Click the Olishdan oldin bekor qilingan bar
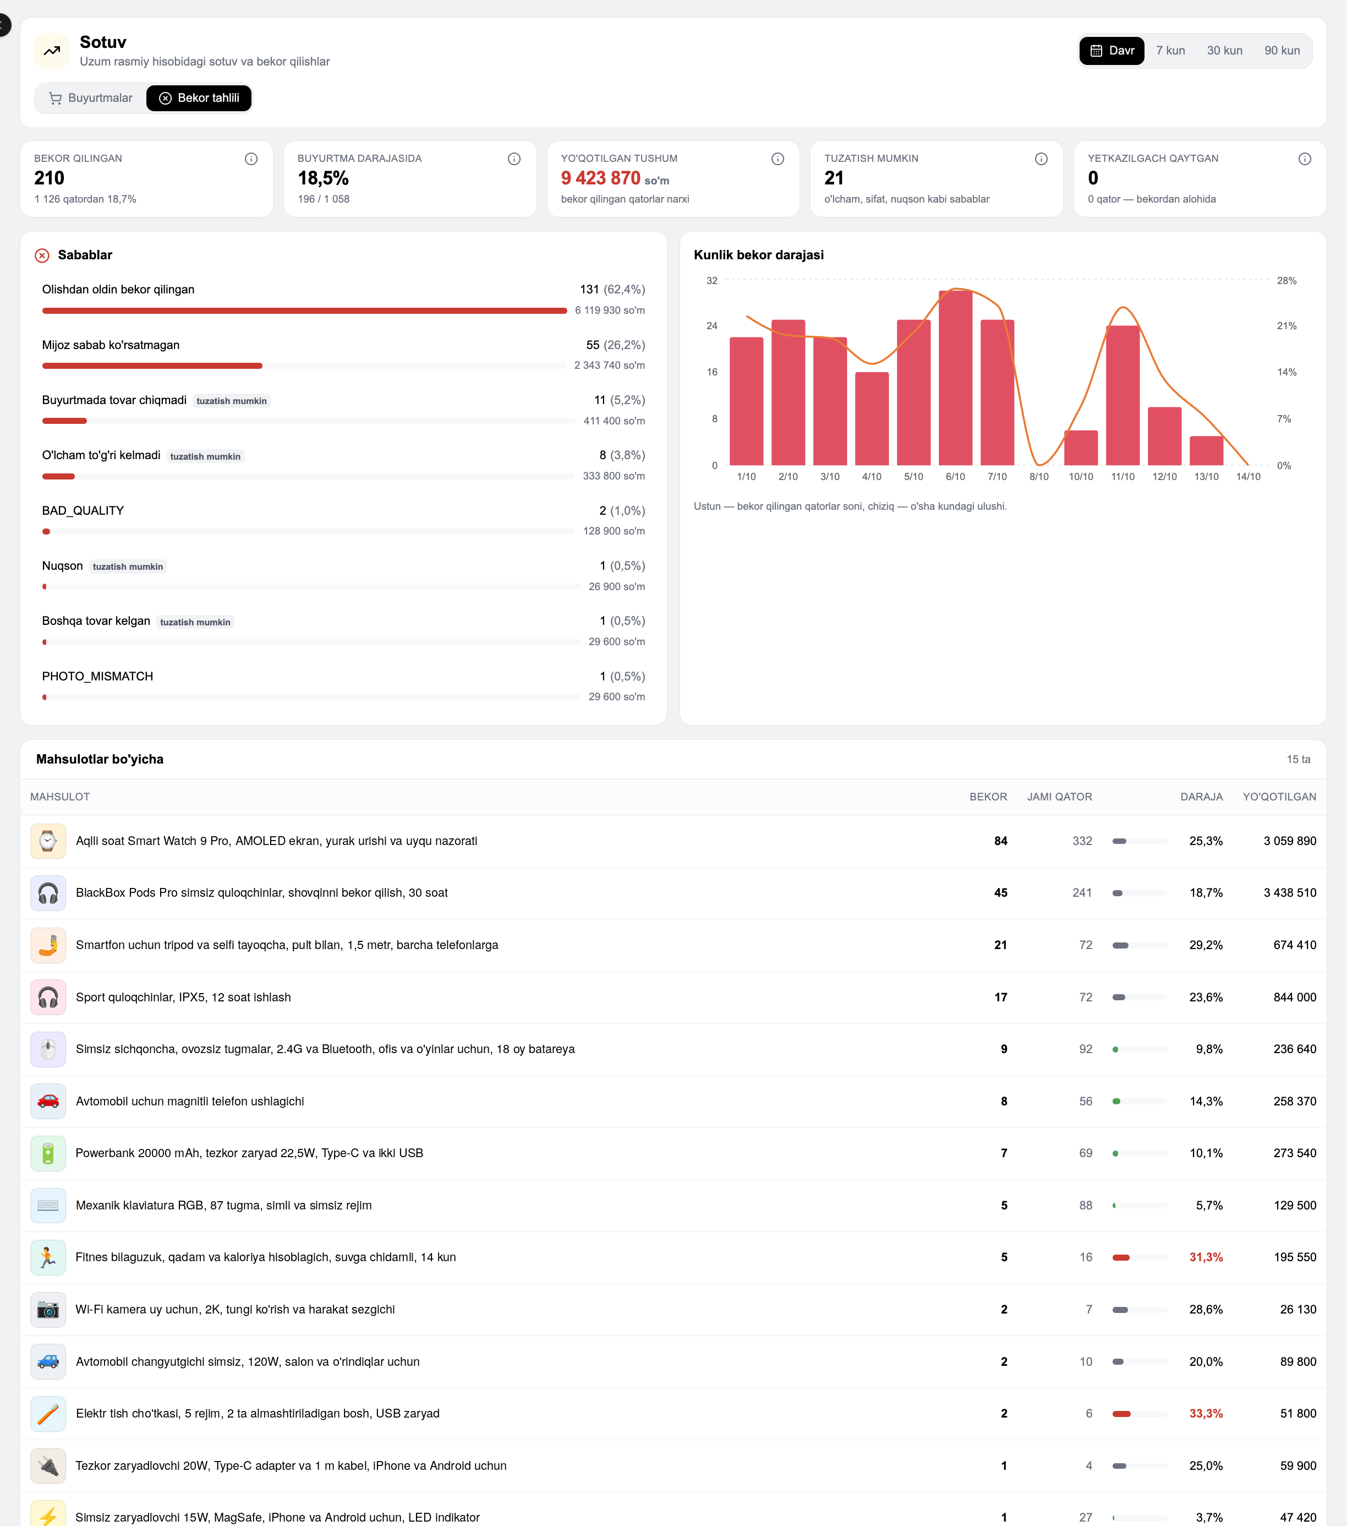Image resolution: width=1347 pixels, height=1526 pixels. [x=304, y=310]
